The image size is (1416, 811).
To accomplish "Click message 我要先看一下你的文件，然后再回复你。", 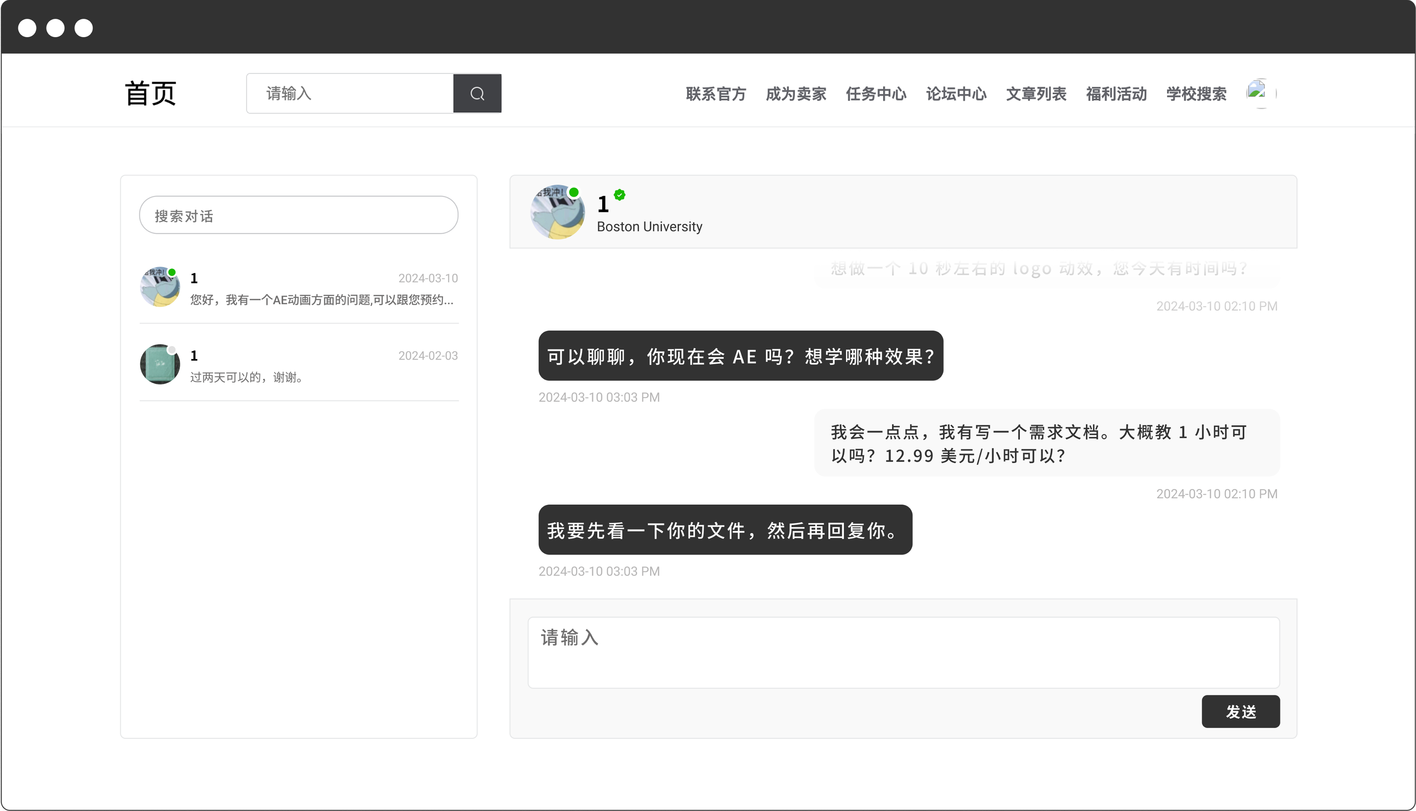I will click(725, 530).
